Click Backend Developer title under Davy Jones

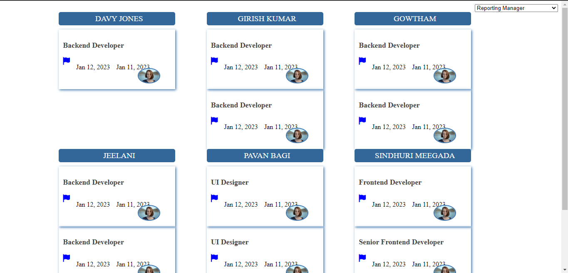94,46
